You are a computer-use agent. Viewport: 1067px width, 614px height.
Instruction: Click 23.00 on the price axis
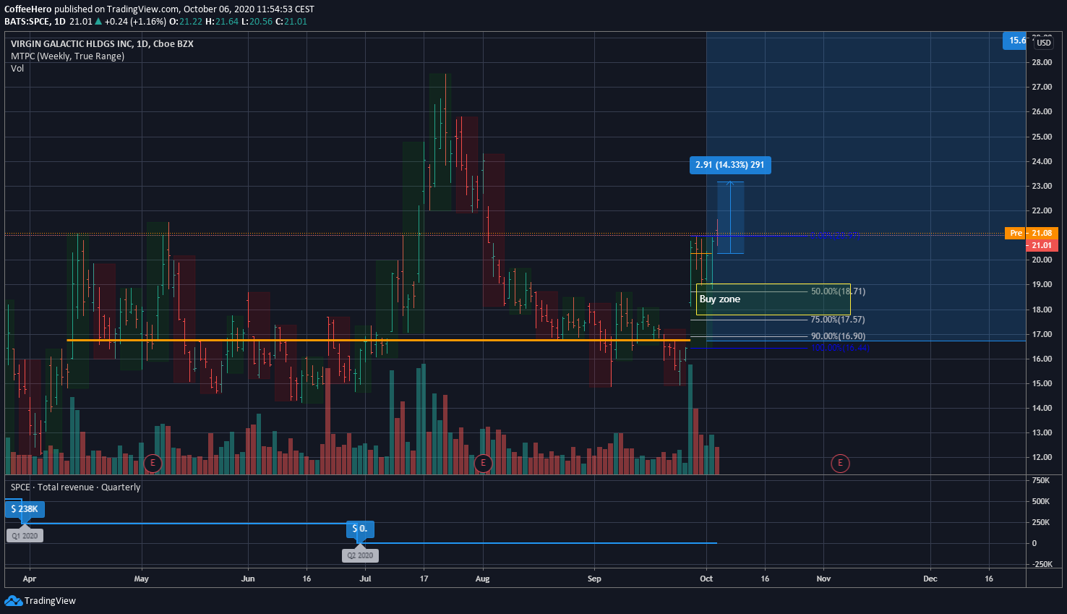[x=1042, y=186]
